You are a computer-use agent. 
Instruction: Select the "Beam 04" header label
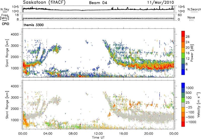pos(98,3)
